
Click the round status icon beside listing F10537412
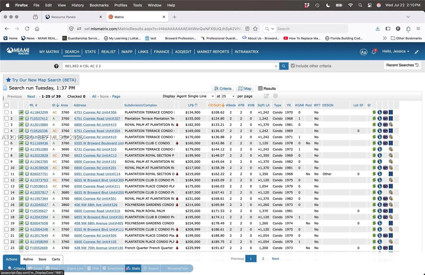point(27,118)
